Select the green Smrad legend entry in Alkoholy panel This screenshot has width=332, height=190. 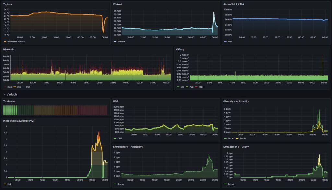(x=231, y=138)
